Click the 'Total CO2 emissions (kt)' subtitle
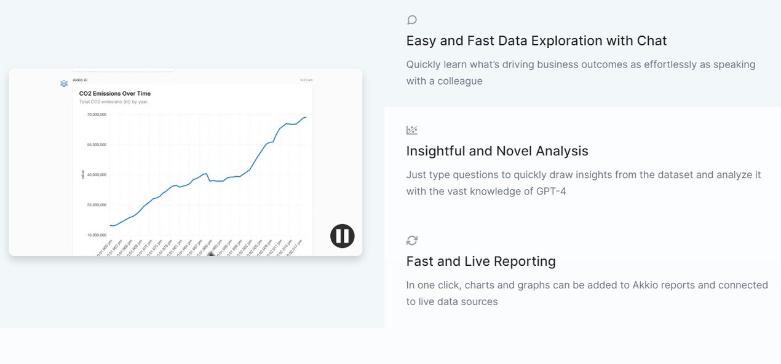The image size is (781, 364). point(114,102)
